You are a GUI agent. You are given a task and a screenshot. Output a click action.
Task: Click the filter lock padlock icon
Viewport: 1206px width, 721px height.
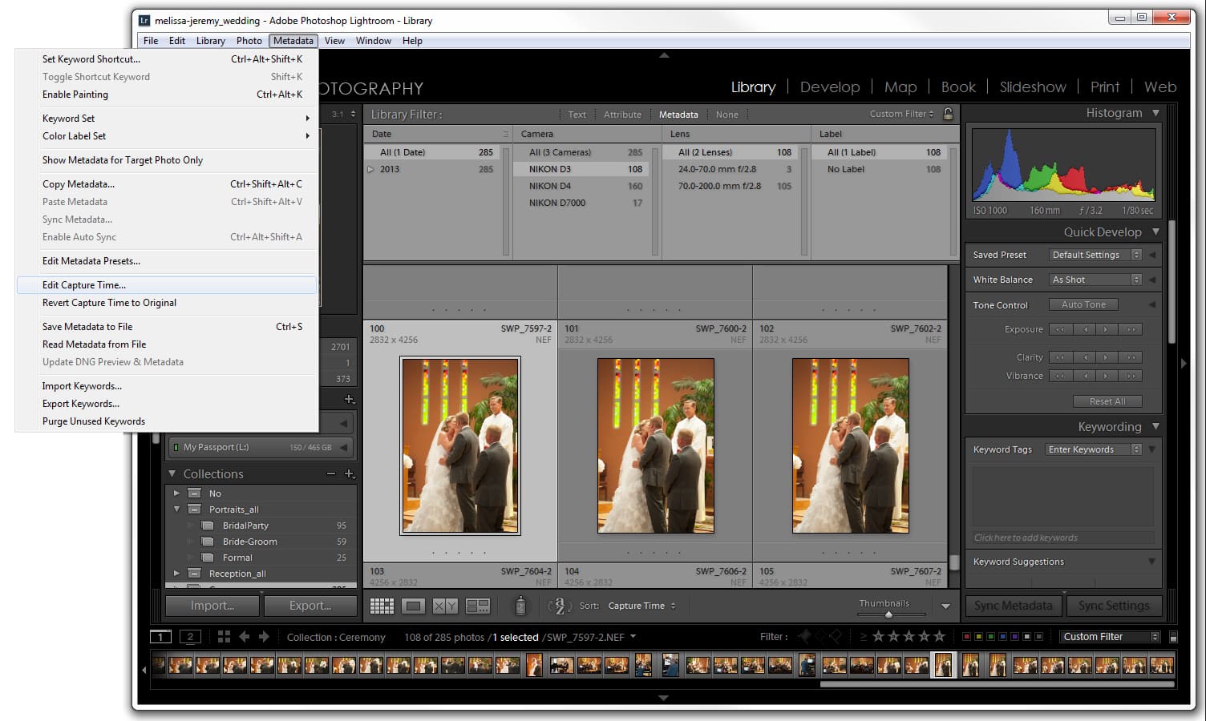pos(948,114)
